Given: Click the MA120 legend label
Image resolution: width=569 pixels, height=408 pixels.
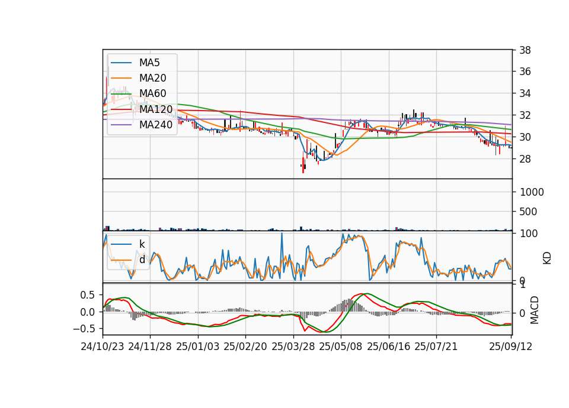Looking at the screenshot, I should pyautogui.click(x=156, y=109).
